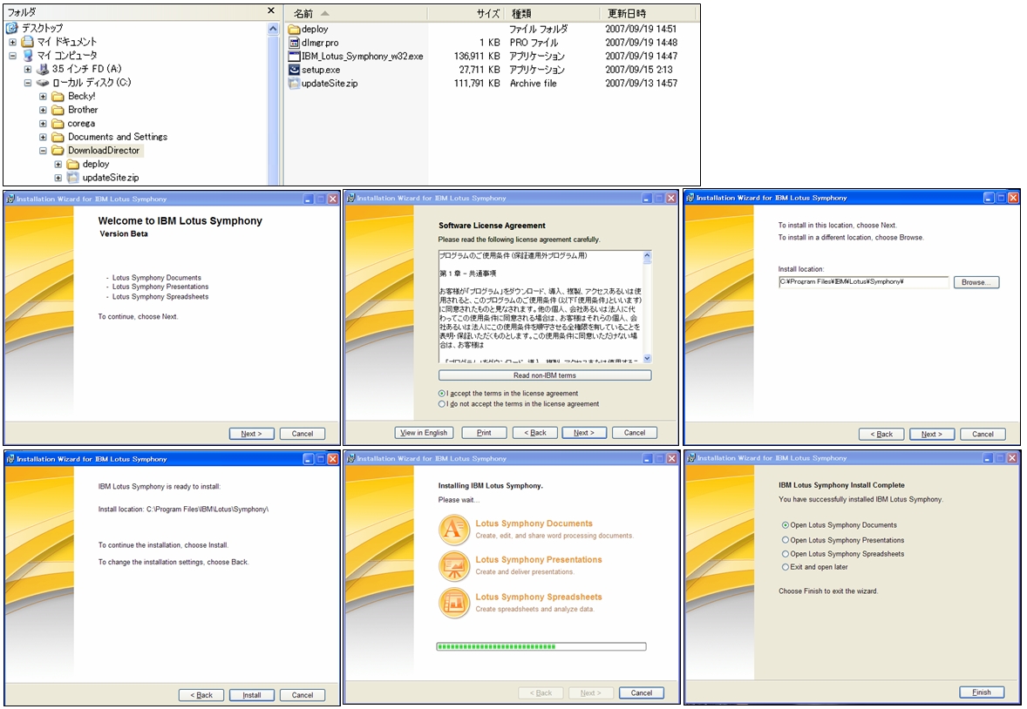Click Next in the Install location wizard
Image resolution: width=1027 pixels, height=709 pixels.
click(931, 434)
